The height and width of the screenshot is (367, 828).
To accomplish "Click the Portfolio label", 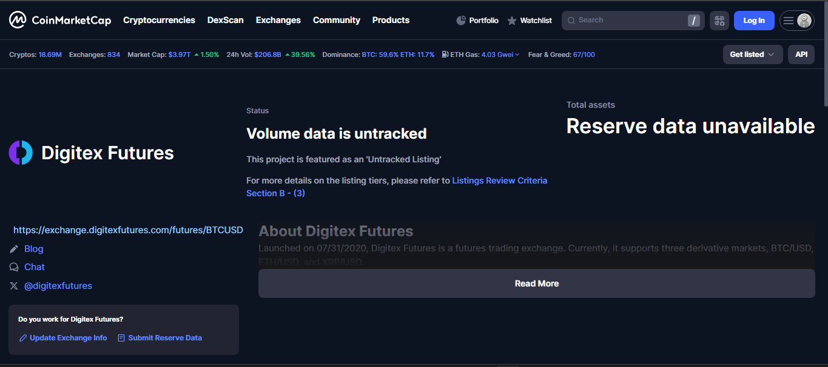I will tap(484, 21).
